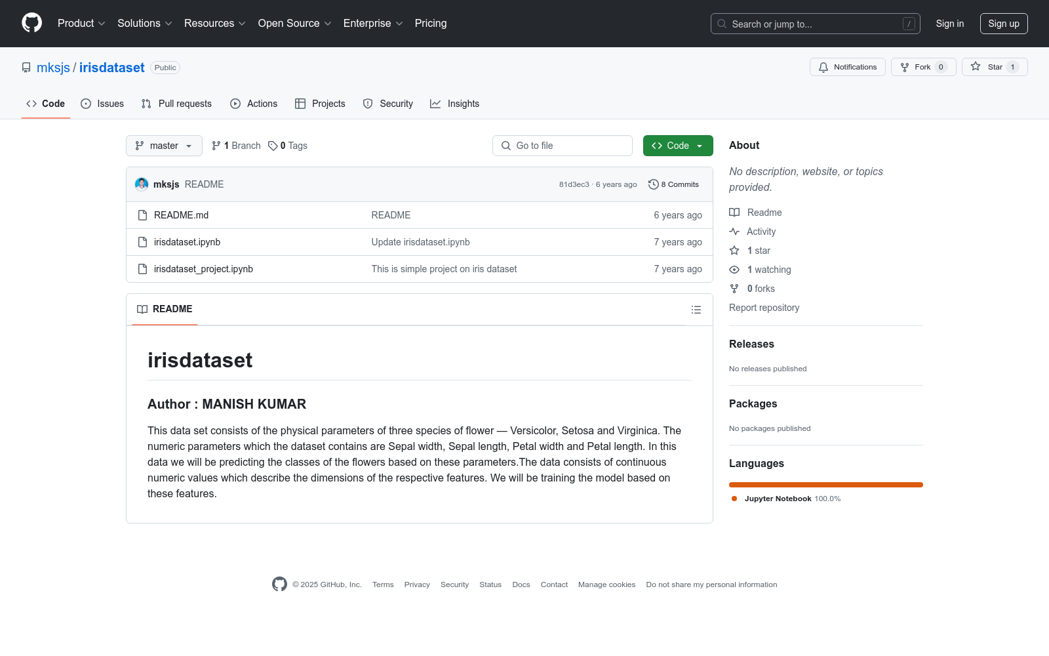1049x656 pixels.
Task: Click the Jupyter Notebook language bar
Action: point(826,485)
